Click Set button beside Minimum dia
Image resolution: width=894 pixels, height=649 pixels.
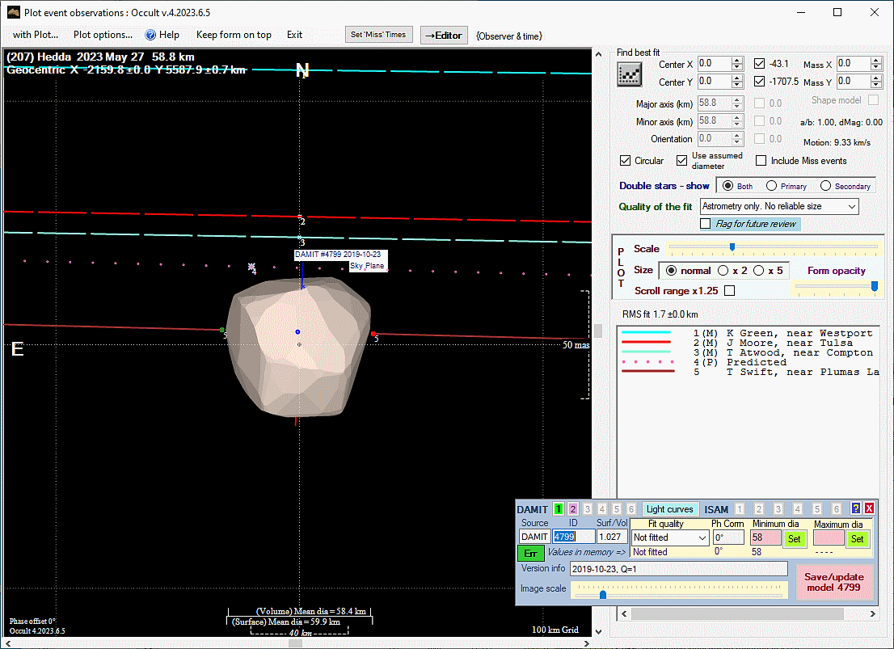pos(794,538)
